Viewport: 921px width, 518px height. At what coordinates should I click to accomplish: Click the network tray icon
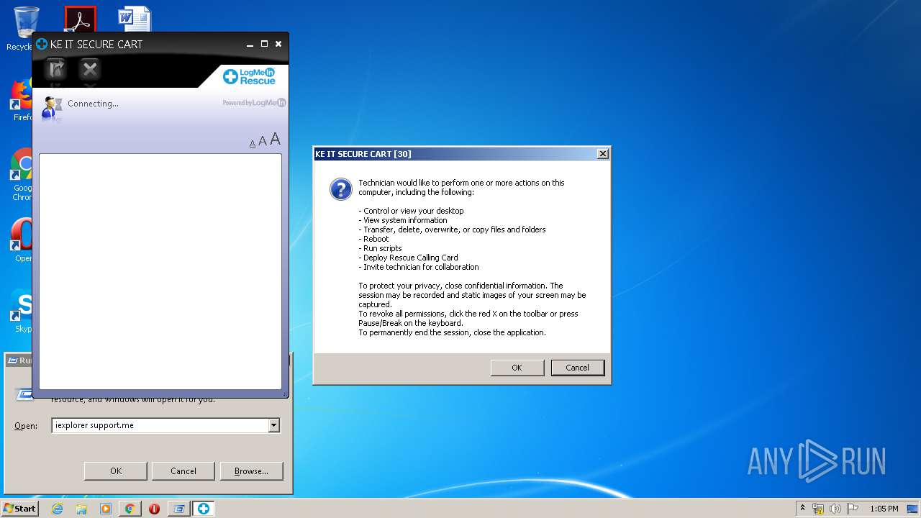[x=818, y=509]
